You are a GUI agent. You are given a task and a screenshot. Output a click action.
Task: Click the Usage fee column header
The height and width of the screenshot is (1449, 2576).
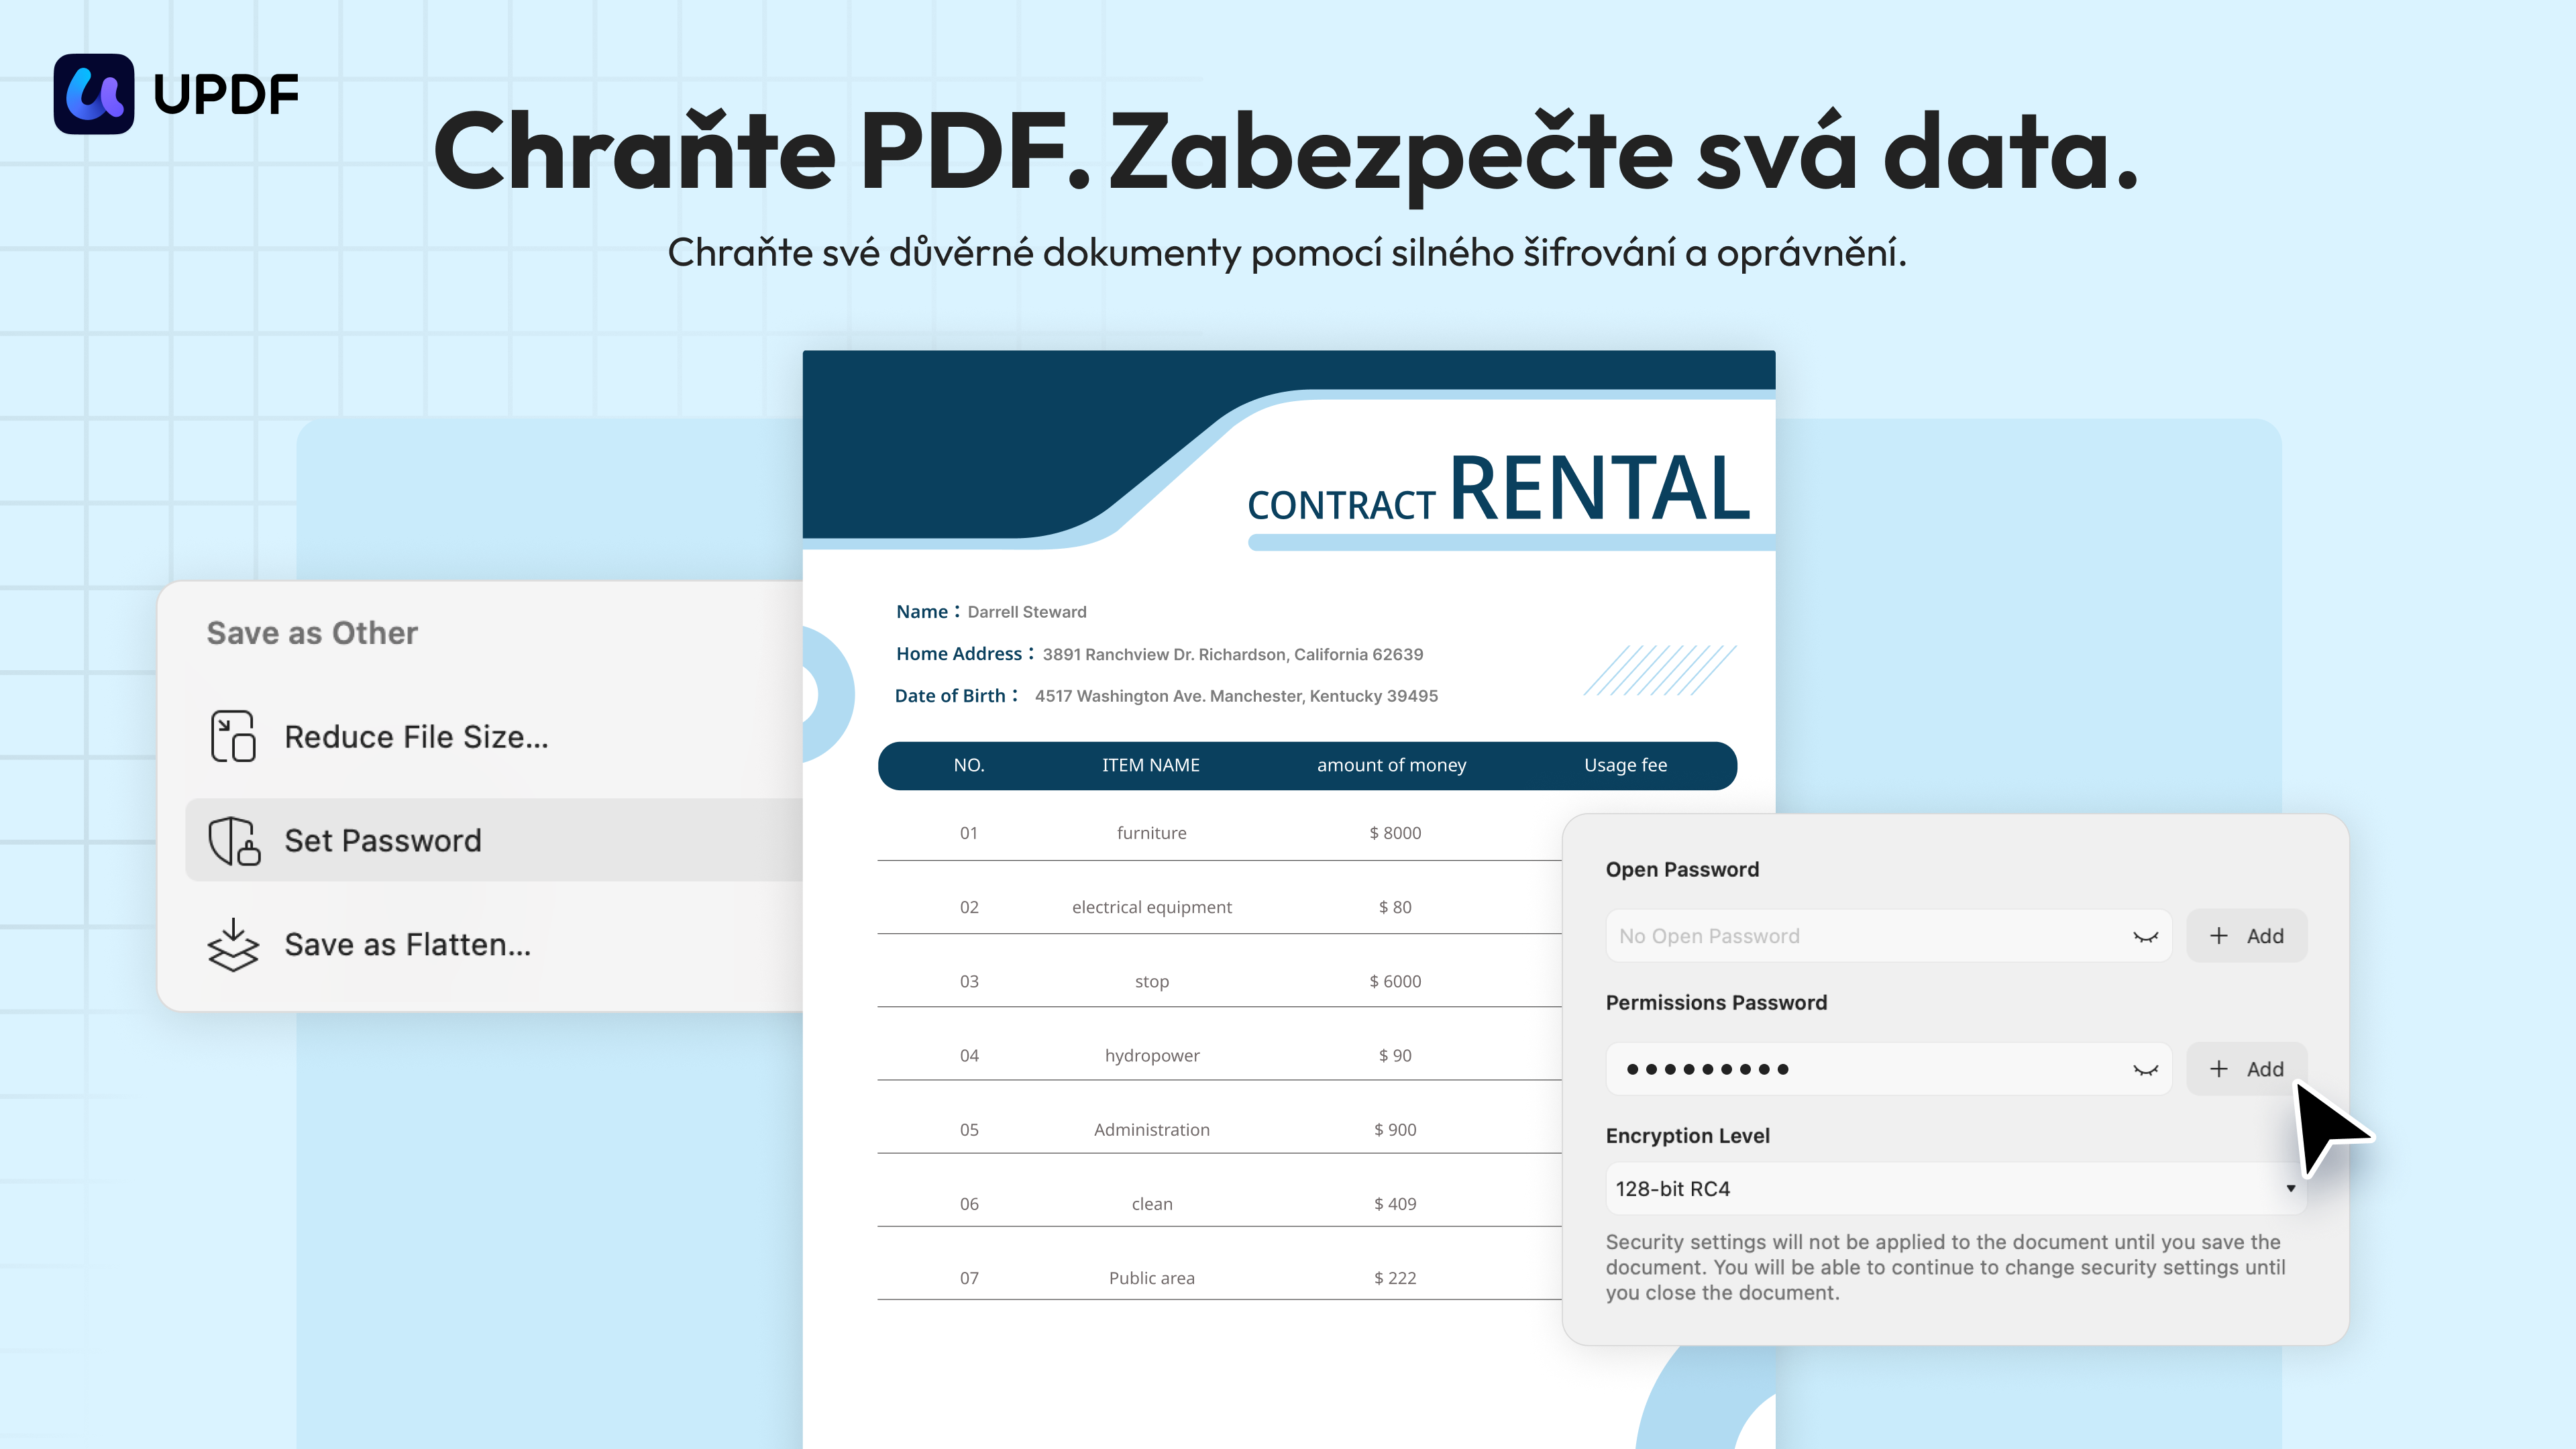pos(1625,765)
